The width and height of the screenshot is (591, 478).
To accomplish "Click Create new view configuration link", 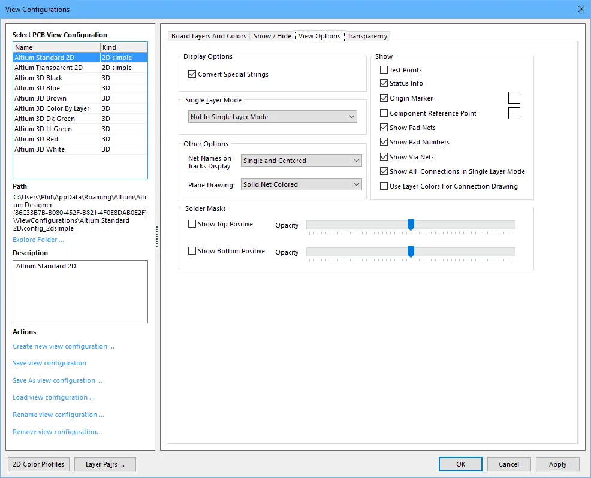I will (x=64, y=346).
